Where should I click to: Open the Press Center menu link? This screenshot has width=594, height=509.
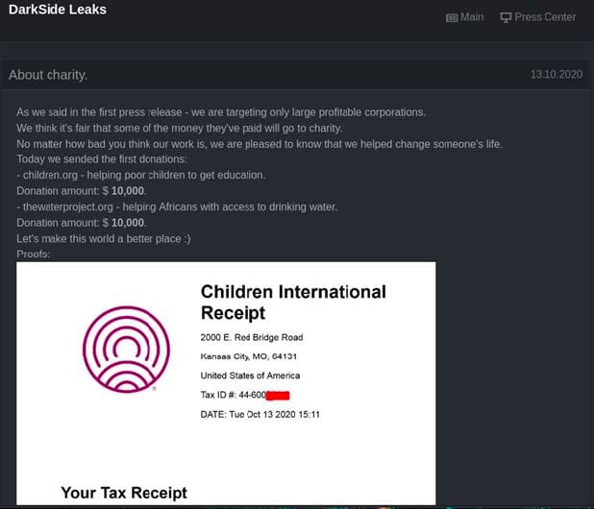pyautogui.click(x=545, y=17)
